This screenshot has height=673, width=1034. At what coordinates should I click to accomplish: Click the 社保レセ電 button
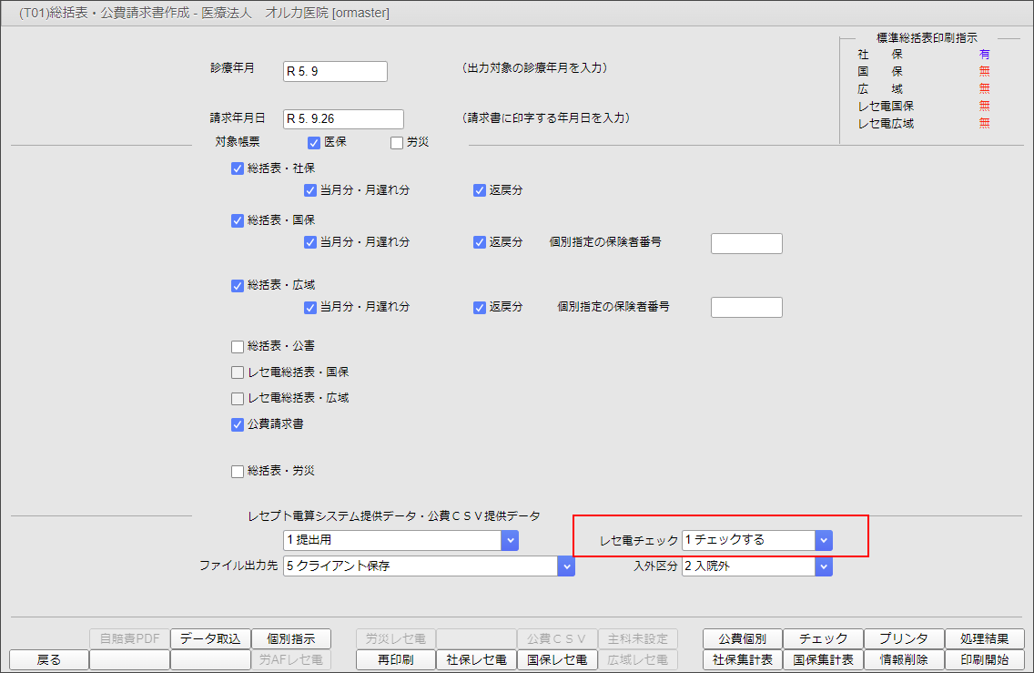pos(476,659)
